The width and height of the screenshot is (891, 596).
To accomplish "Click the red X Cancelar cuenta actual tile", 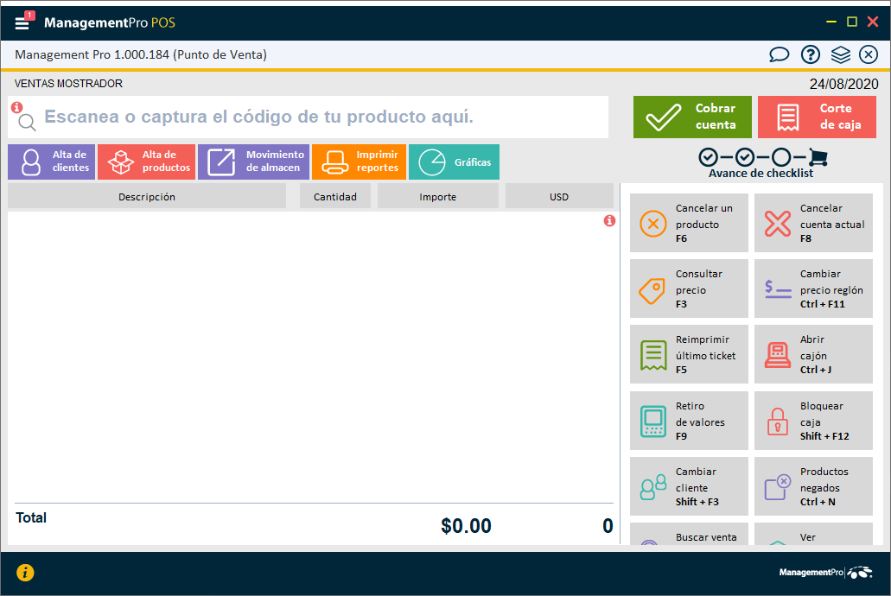I will pyautogui.click(x=813, y=223).
